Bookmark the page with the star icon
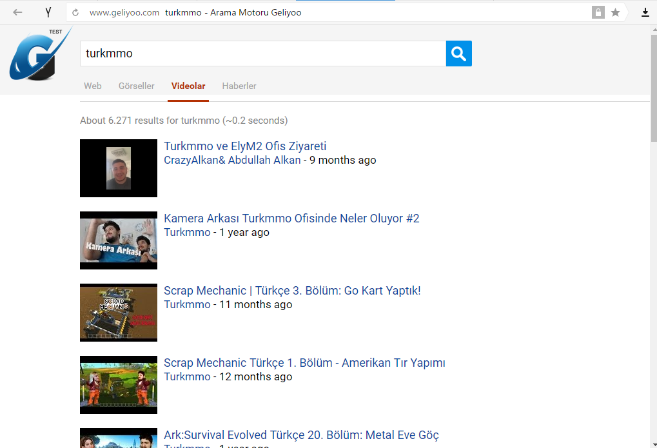This screenshot has height=448, width=657. (x=615, y=13)
